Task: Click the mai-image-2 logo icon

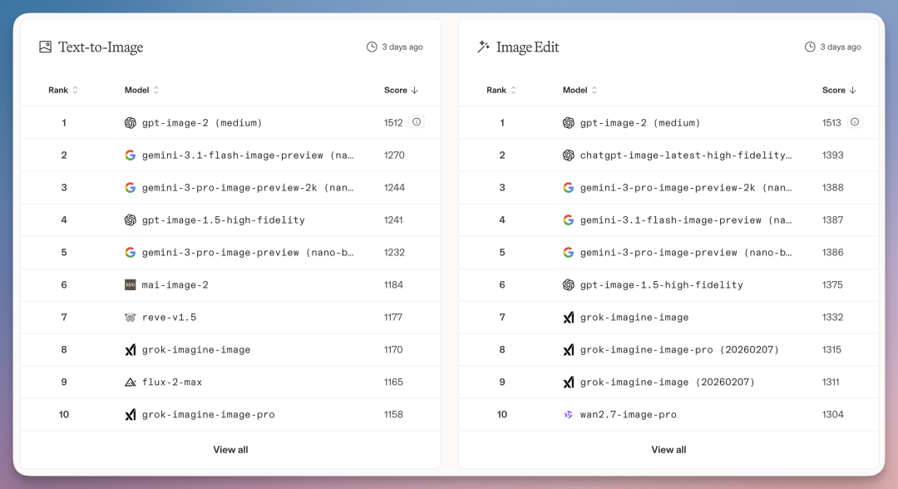Action: tap(130, 285)
